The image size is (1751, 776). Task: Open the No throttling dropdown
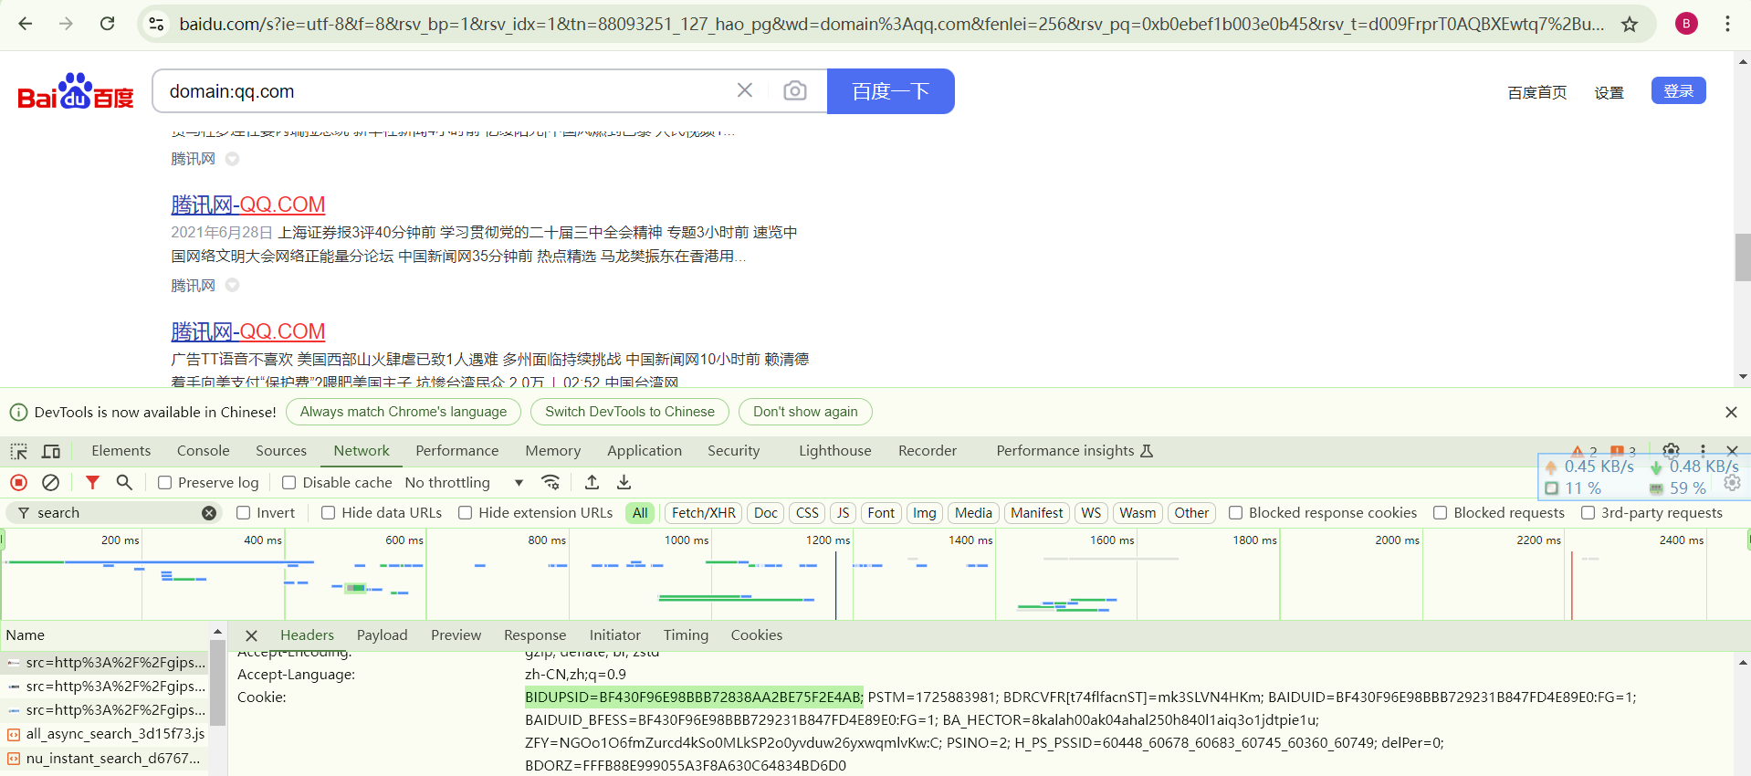tap(464, 482)
